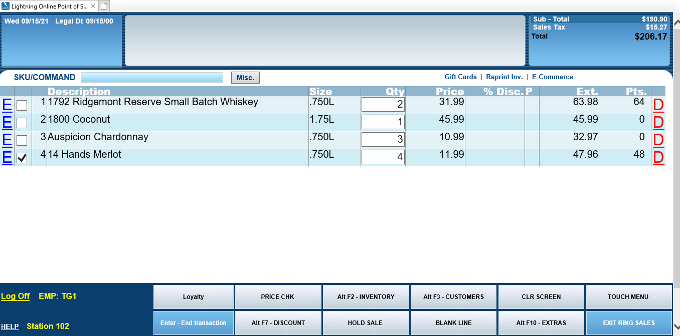Edit line 1 using its E link
Viewport: 680px width, 336px height.
coord(7,105)
